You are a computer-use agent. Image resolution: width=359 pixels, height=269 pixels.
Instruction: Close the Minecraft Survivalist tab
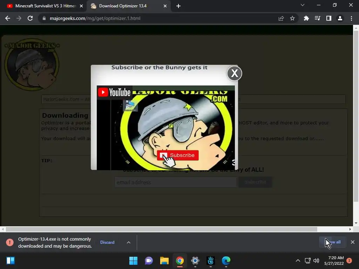(x=81, y=6)
